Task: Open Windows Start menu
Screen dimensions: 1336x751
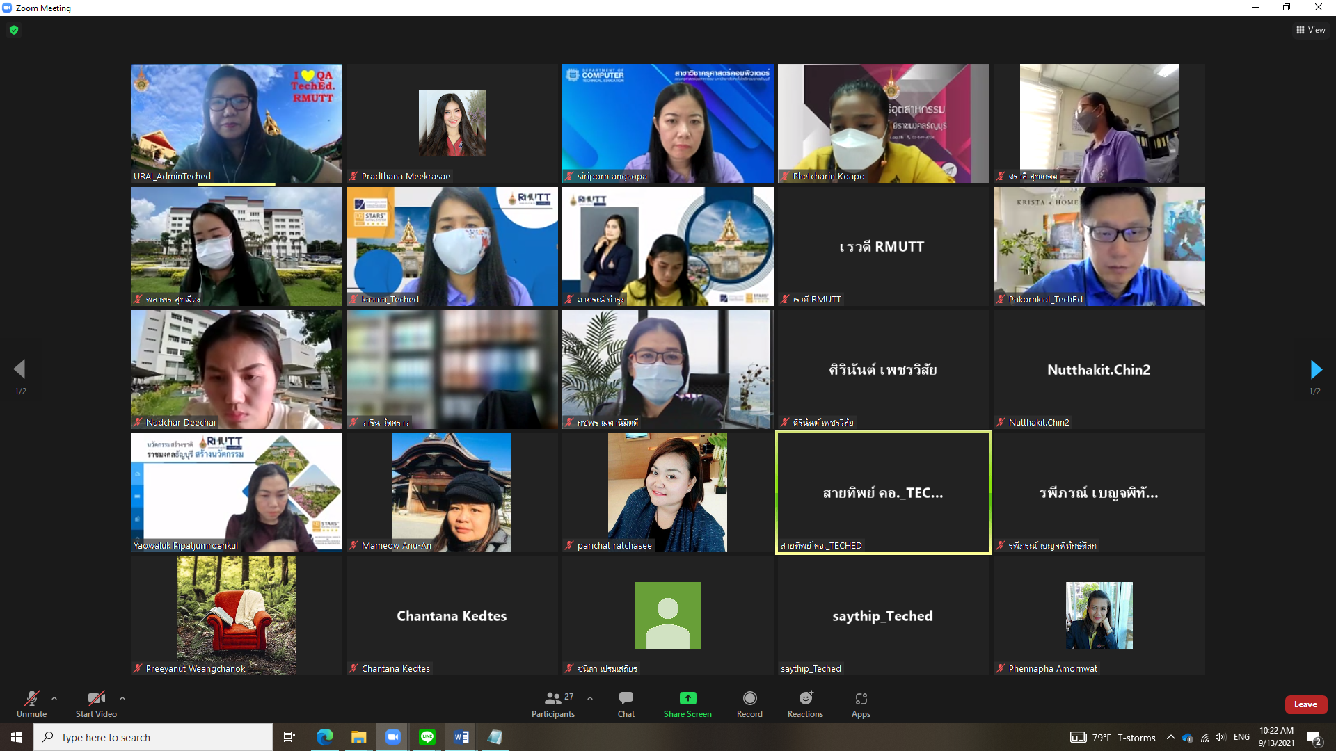Action: (x=17, y=737)
